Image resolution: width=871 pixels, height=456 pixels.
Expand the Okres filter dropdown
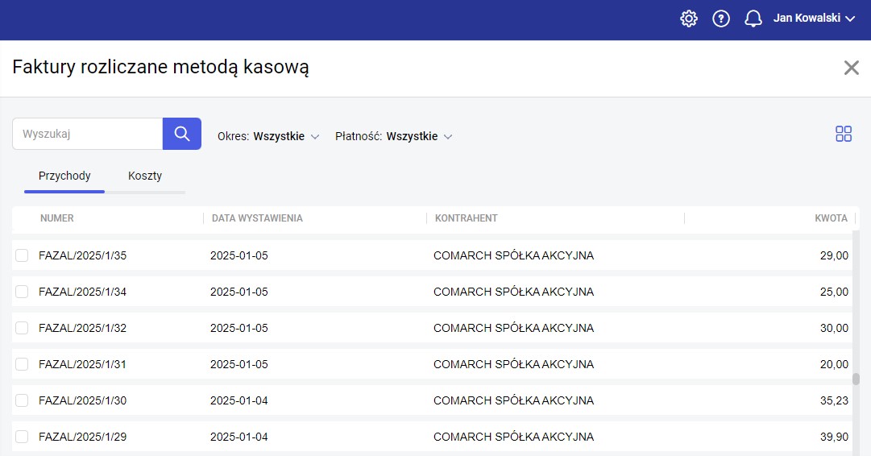[269, 136]
